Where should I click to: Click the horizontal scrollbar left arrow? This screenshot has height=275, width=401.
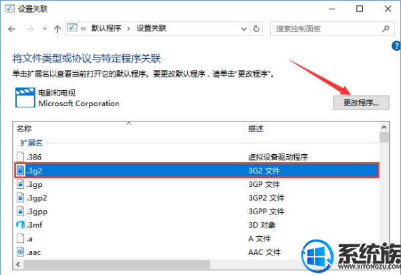pos(18,264)
